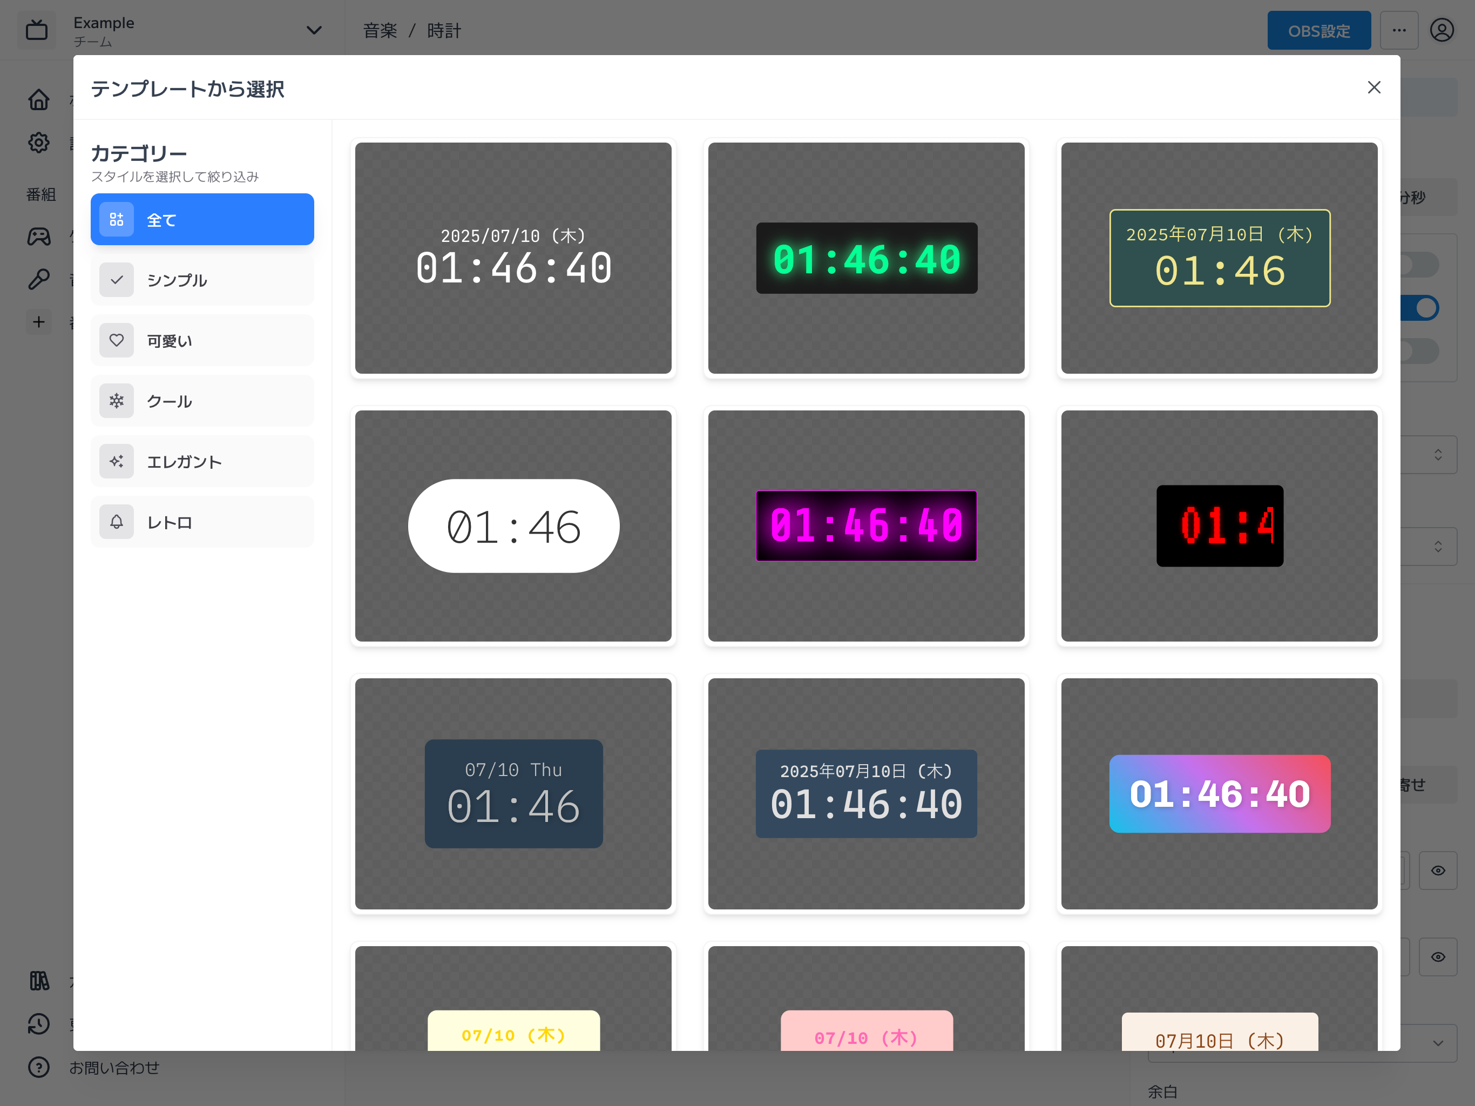
Task: Open the dropdown above 余白 label
Action: click(1437, 1043)
